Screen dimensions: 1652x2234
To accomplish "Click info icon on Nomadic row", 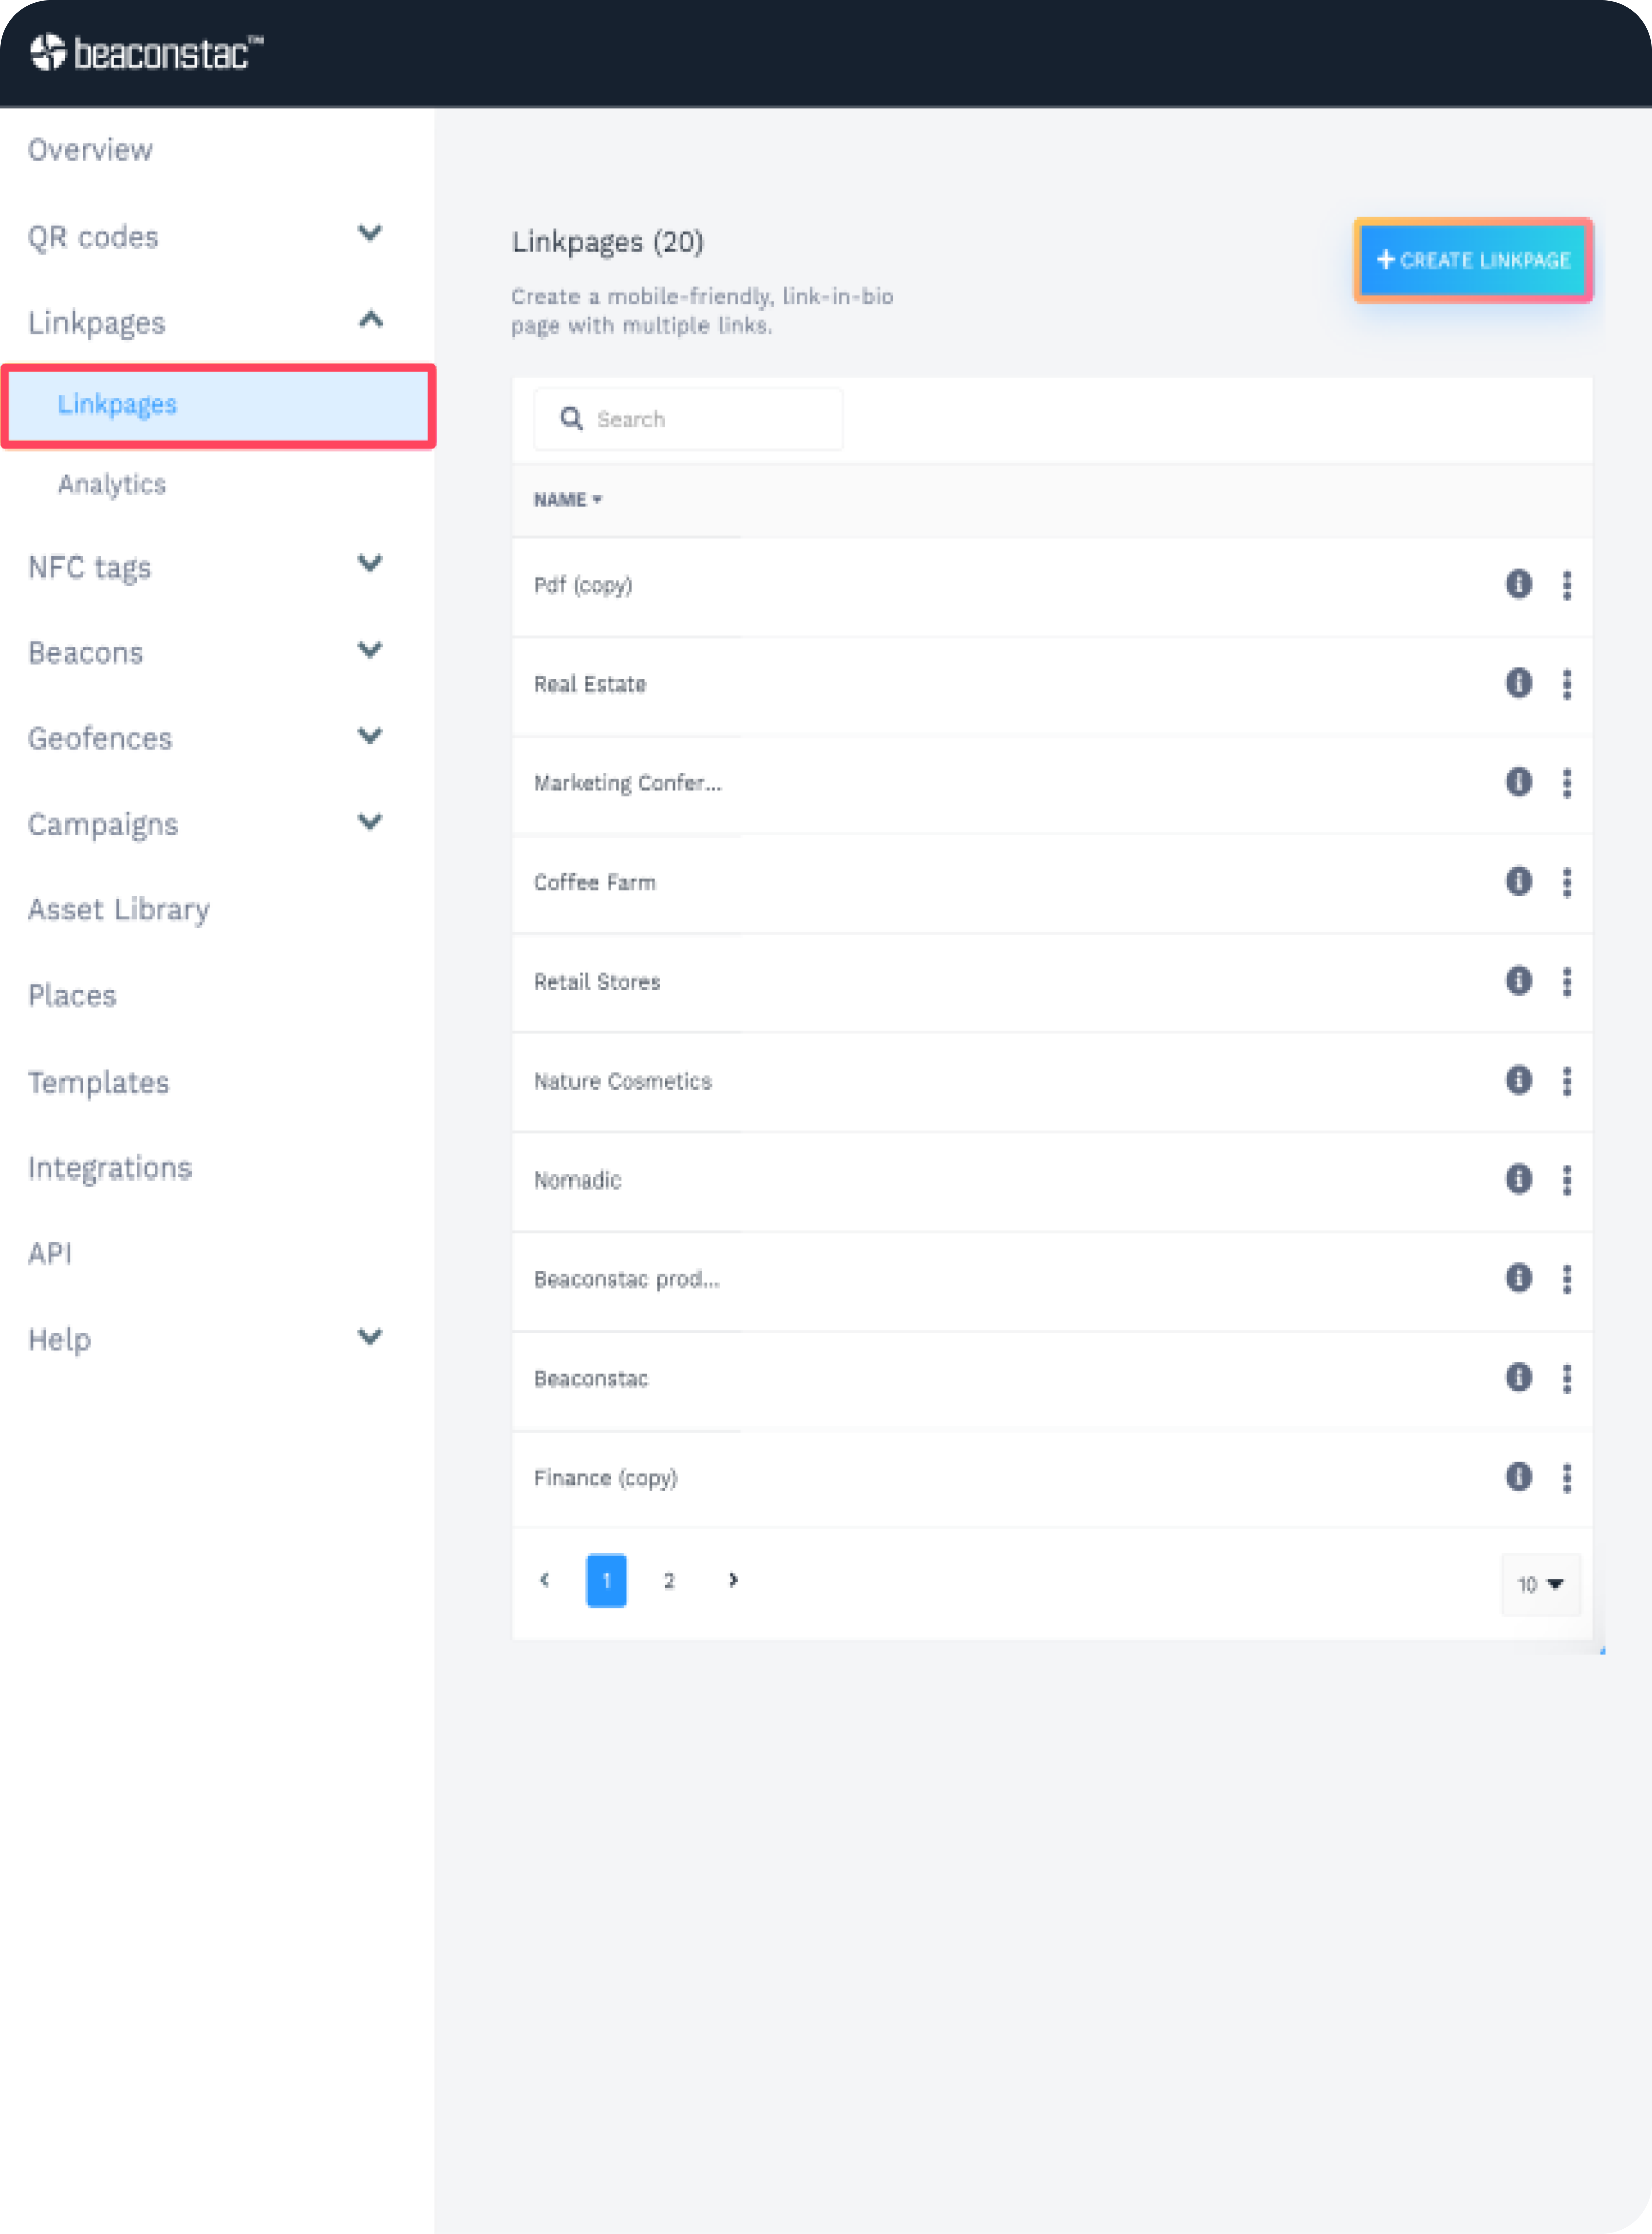I will pos(1518,1179).
